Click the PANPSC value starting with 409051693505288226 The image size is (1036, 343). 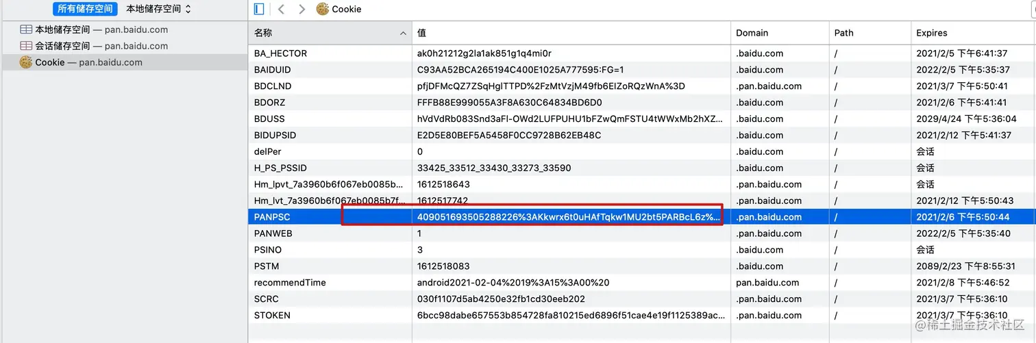(569, 217)
